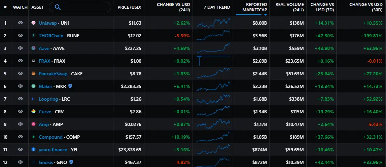Screen dimensions: 386x167
Task: Click the Aave token logo icon
Action: tap(33, 48)
